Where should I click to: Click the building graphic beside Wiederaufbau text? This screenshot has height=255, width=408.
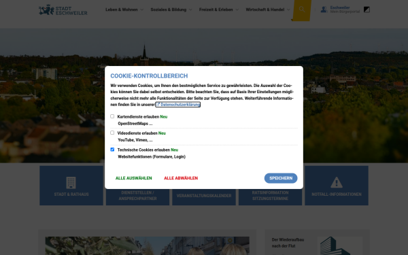[339, 245]
